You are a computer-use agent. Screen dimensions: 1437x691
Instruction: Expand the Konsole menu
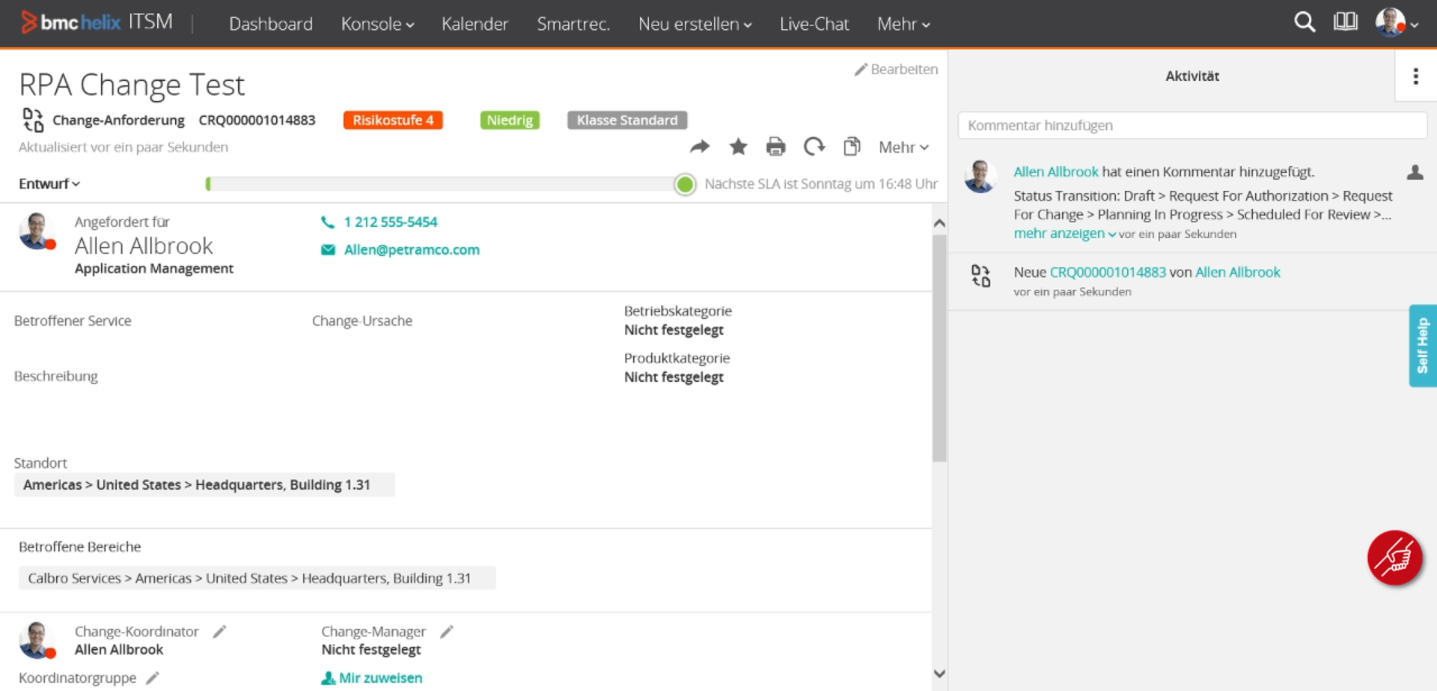point(378,24)
